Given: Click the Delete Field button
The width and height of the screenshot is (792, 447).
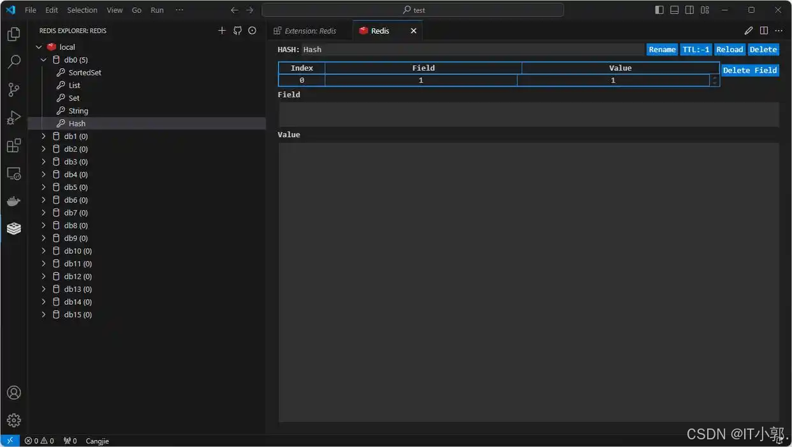Looking at the screenshot, I should (750, 70).
